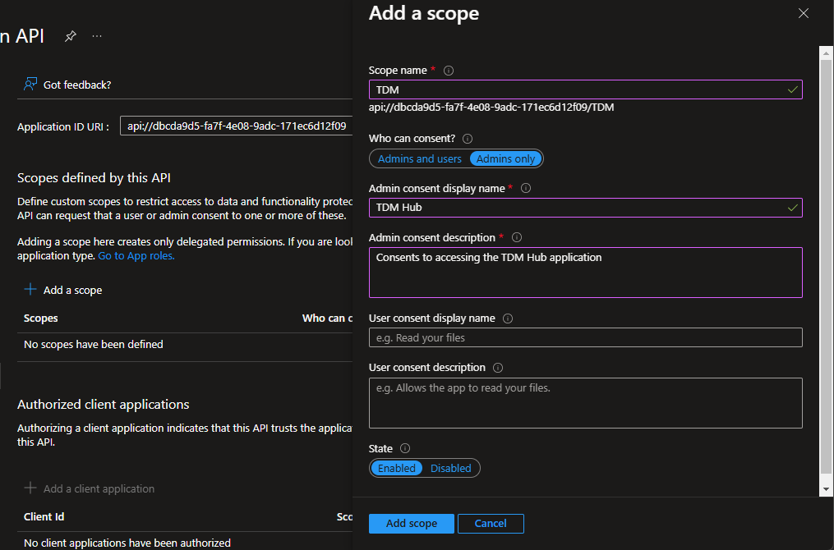This screenshot has width=834, height=550.
Task: Click info icon for Admin consent description
Action: click(x=517, y=237)
